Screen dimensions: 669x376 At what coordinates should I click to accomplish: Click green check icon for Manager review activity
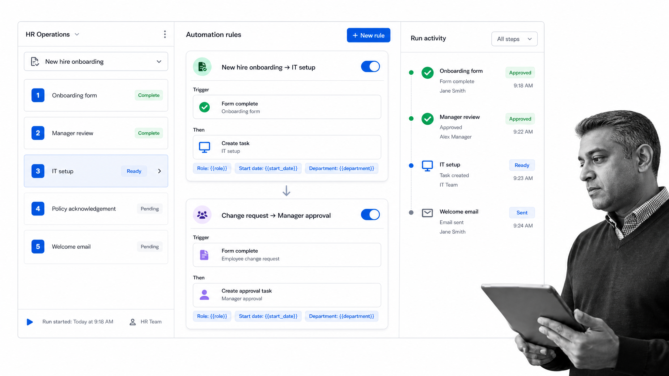(427, 119)
